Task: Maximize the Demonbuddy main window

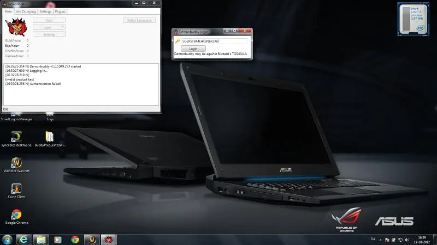Action: (x=144, y=3)
